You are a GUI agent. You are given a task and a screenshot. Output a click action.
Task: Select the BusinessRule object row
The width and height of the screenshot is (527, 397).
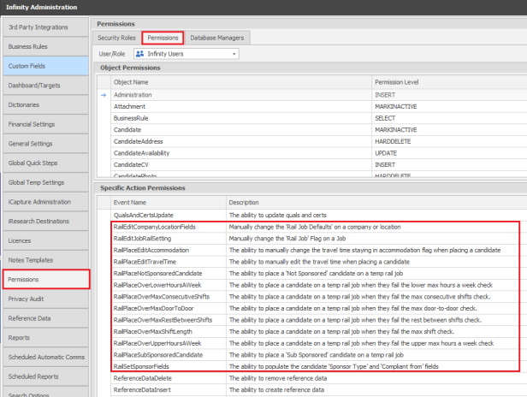312,118
